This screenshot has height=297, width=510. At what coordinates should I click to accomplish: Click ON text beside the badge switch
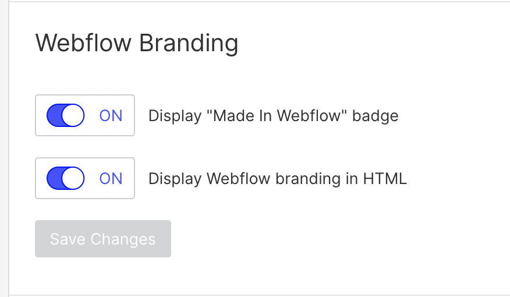click(x=111, y=115)
